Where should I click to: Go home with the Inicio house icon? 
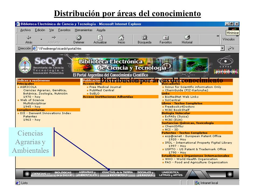click(121, 37)
